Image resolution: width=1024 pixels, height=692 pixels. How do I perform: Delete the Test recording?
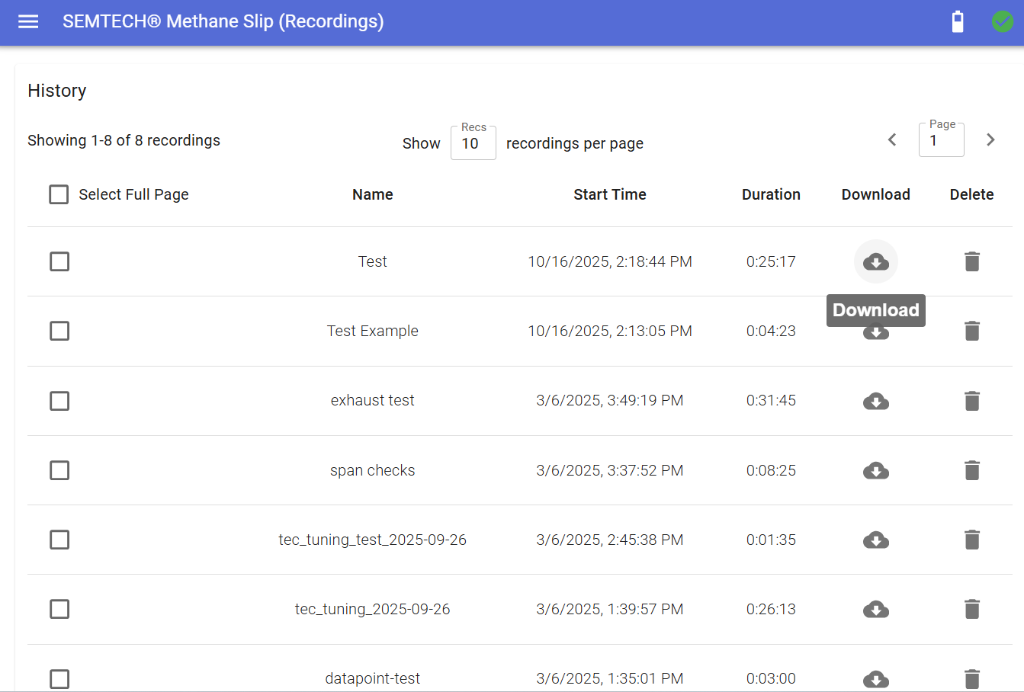971,261
